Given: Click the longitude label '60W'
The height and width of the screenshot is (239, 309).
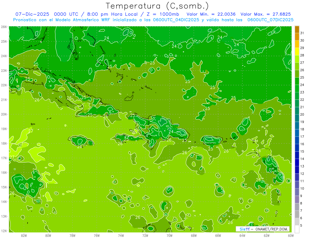Looking at the screenshot, I should click(x=291, y=235).
